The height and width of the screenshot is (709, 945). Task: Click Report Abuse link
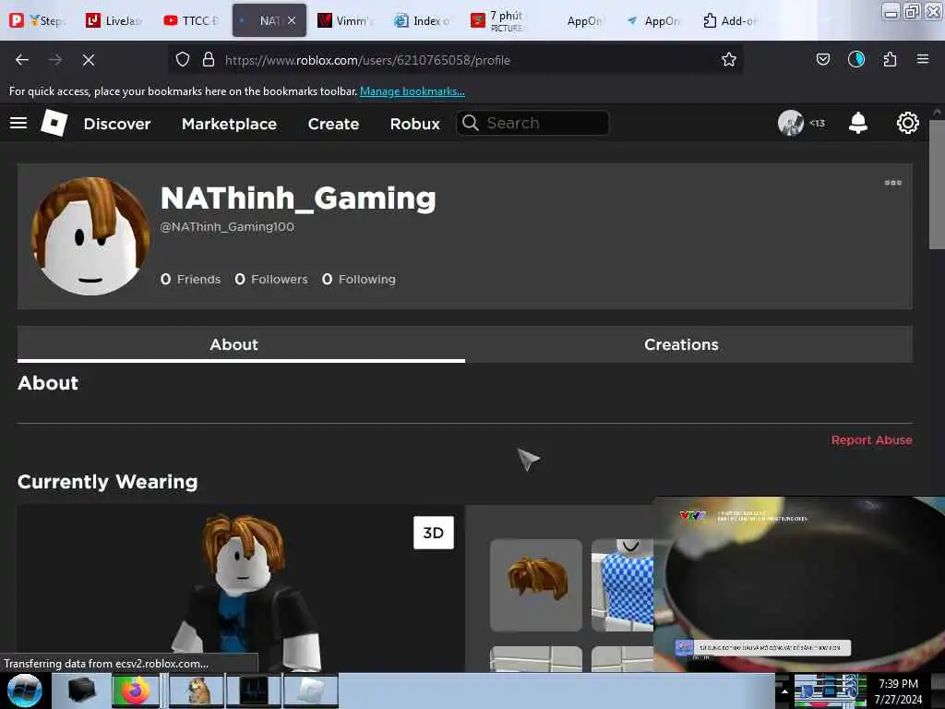click(x=871, y=440)
